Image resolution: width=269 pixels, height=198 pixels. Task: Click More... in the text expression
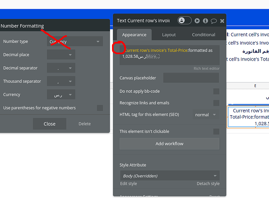tap(153, 56)
